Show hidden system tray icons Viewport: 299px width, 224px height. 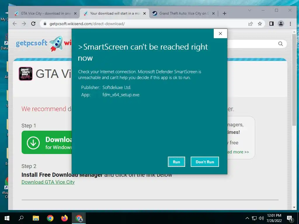point(247,218)
